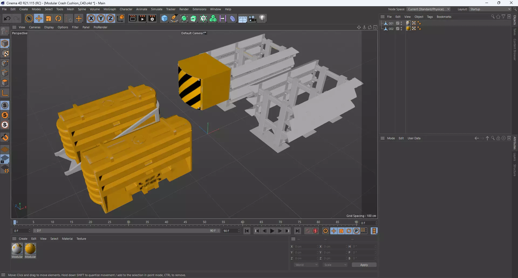Open the Layout Startup dropdown

tap(490, 9)
